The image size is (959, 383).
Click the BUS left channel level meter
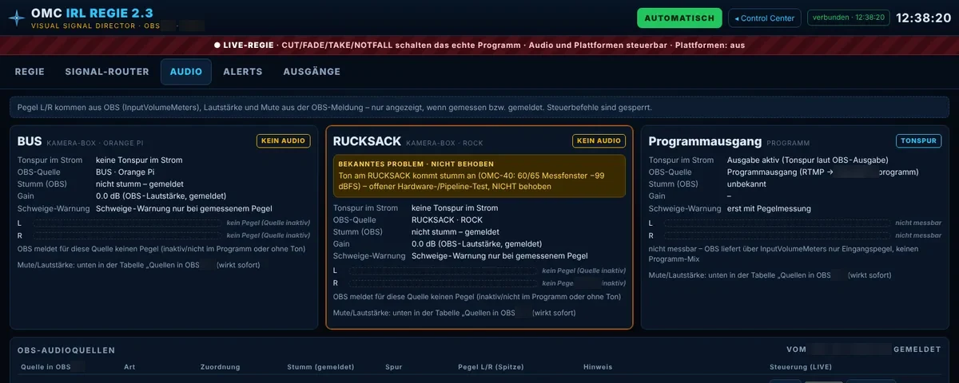coord(126,223)
